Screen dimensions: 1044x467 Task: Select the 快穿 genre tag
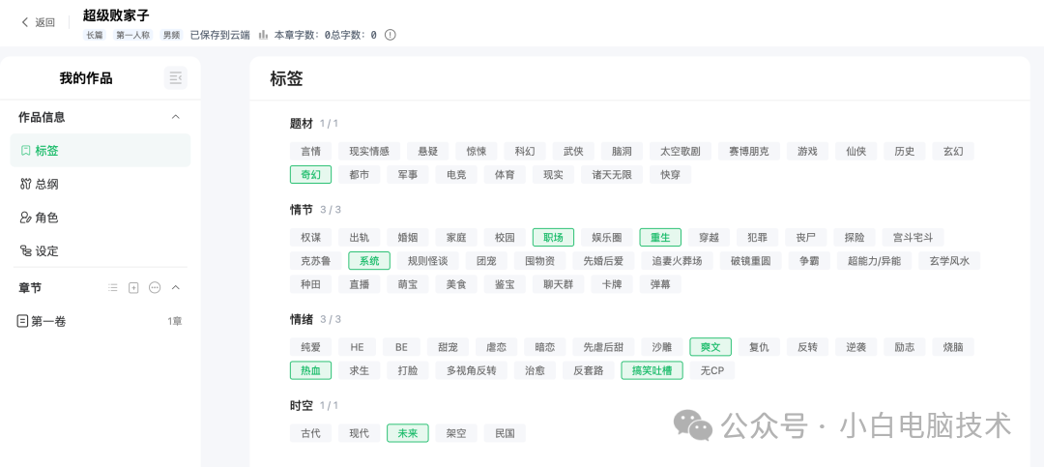(671, 175)
